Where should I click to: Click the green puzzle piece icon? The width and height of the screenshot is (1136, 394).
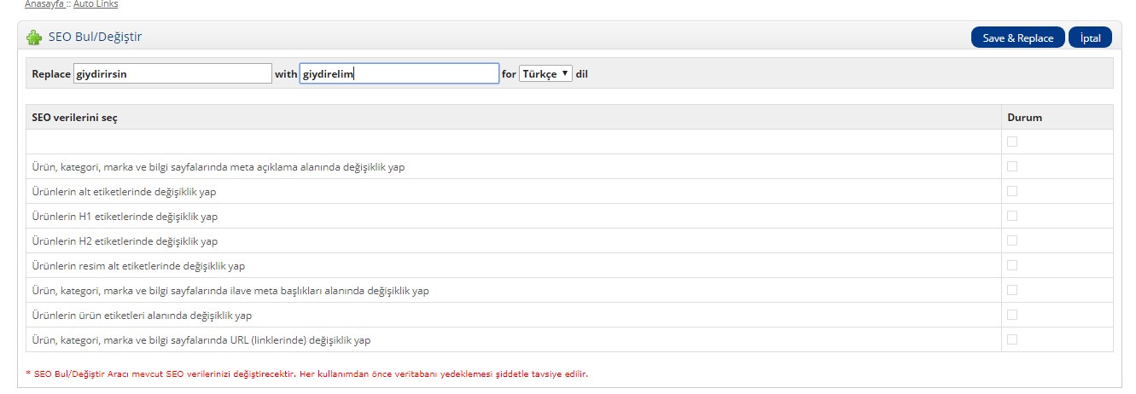tap(34, 38)
